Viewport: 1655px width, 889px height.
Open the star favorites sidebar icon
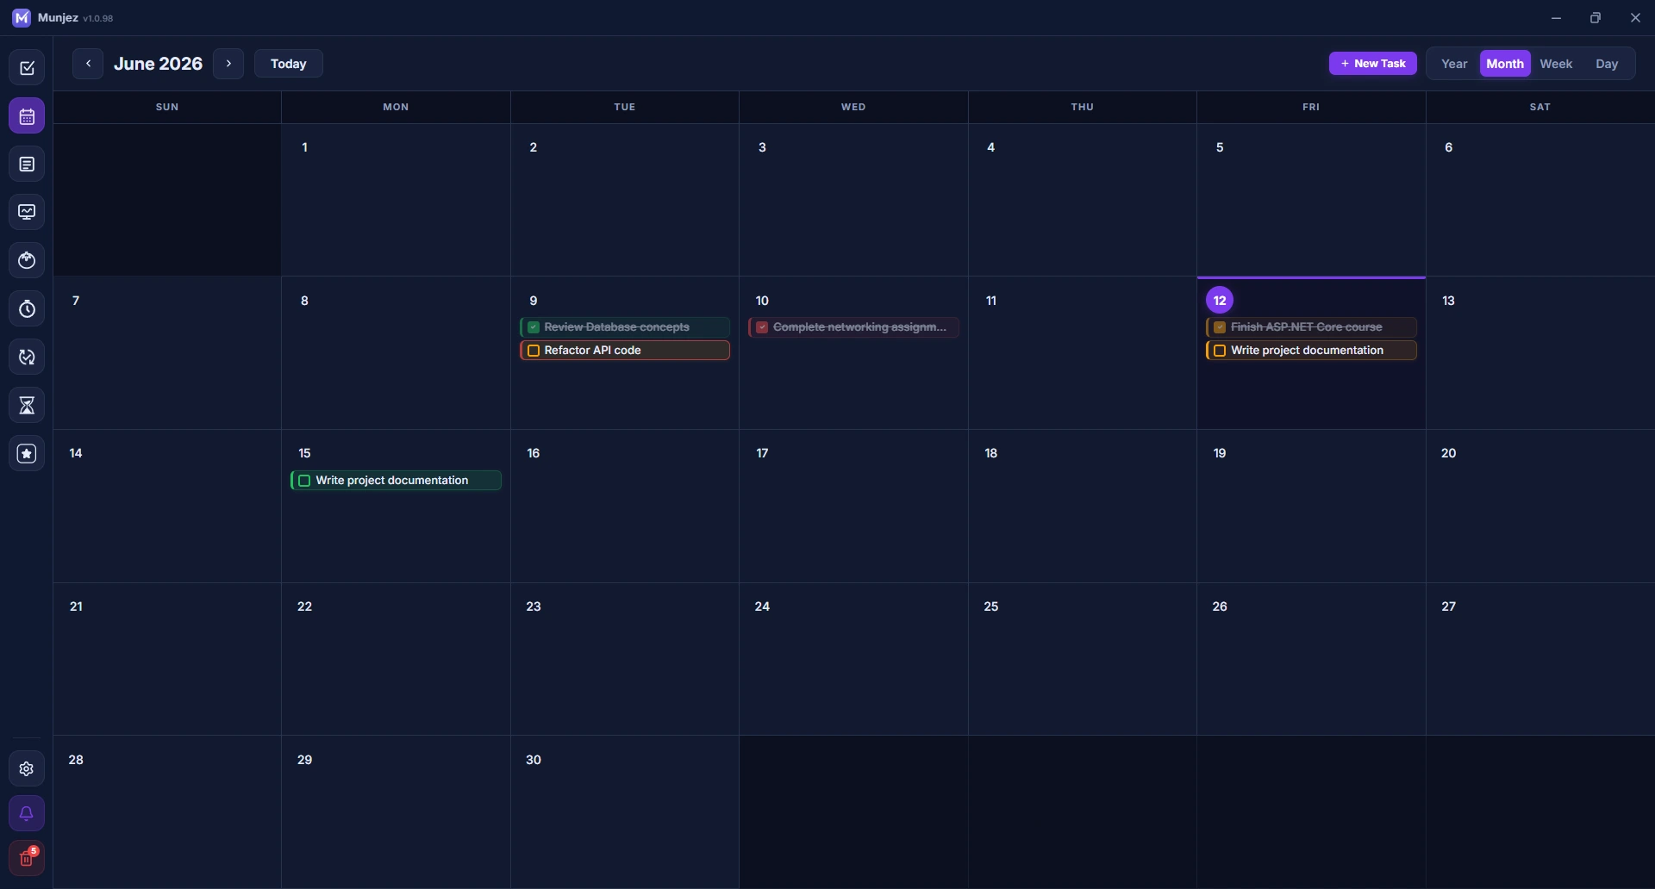coord(27,453)
